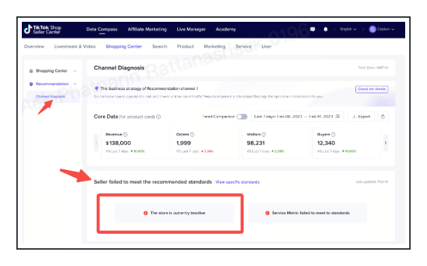Screen dimensions: 427x266
Task: Click the Buyers info icon
Action: 334,134
